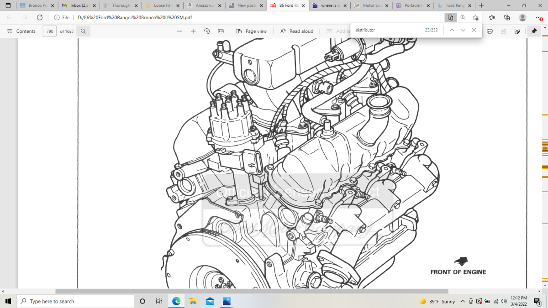
Task: Click the find on page icon in address bar
Action: click(x=450, y=17)
